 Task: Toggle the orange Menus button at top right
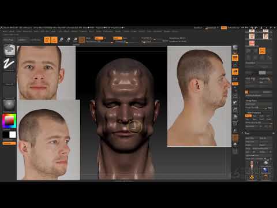tap(224, 28)
